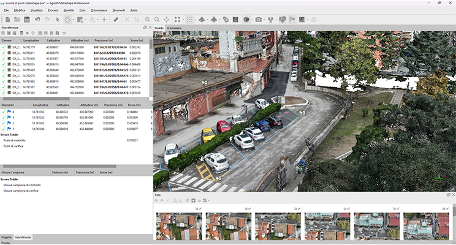Image resolution: width=456 pixels, height=245 pixels.
Task: Open the draw shape tool dropdown arrow
Action: [x=110, y=20]
